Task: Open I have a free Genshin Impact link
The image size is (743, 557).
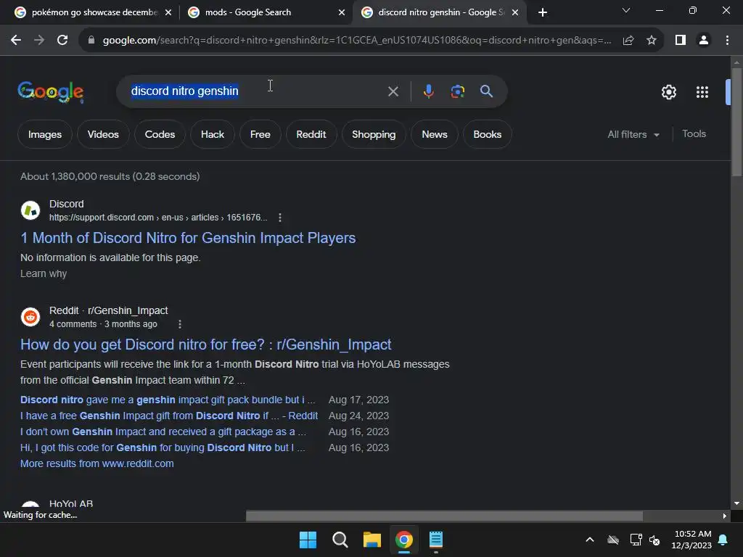Action: [169, 416]
